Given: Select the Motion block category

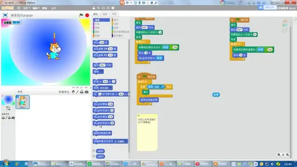Looking at the screenshot, I should (x=101, y=20).
